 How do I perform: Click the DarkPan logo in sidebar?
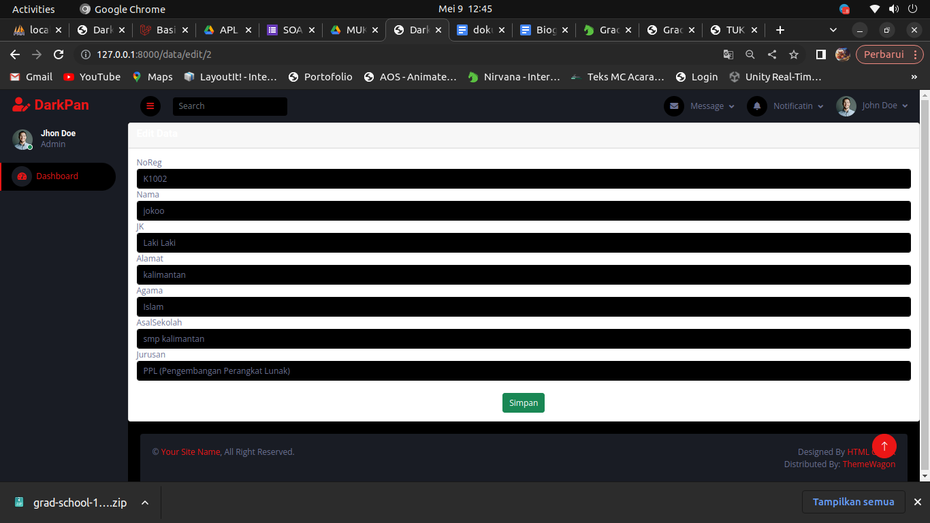[x=51, y=105]
